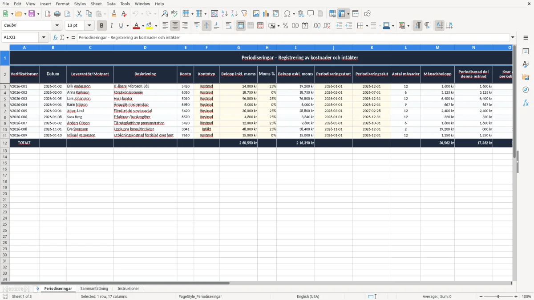Apply the red font color

point(137,26)
